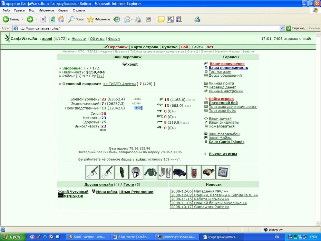Click the helmet item thumbnail
This screenshot has width=321, height=241.
pos(136,172)
